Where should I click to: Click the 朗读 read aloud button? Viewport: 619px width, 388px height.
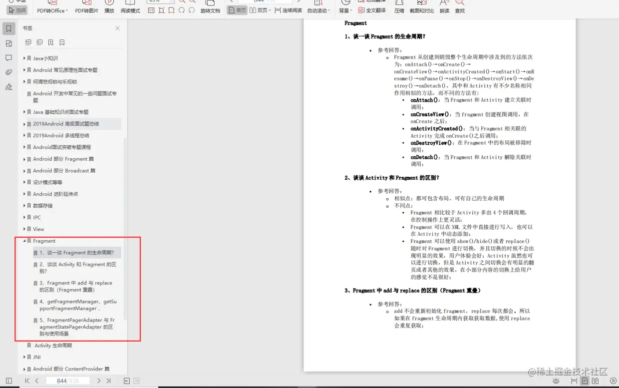[444, 7]
